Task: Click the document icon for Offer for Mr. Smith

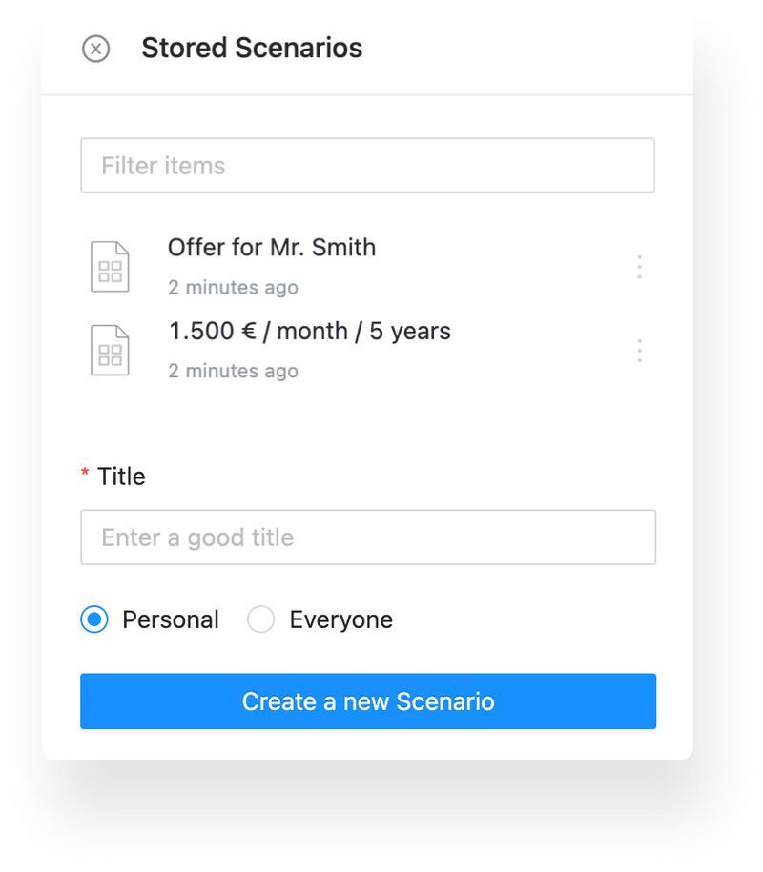Action: click(110, 267)
